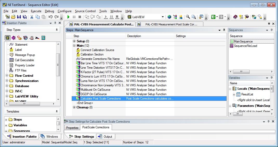
Task: Select the CVI adapter step type icon
Action: pyautogui.click(x=14, y=38)
